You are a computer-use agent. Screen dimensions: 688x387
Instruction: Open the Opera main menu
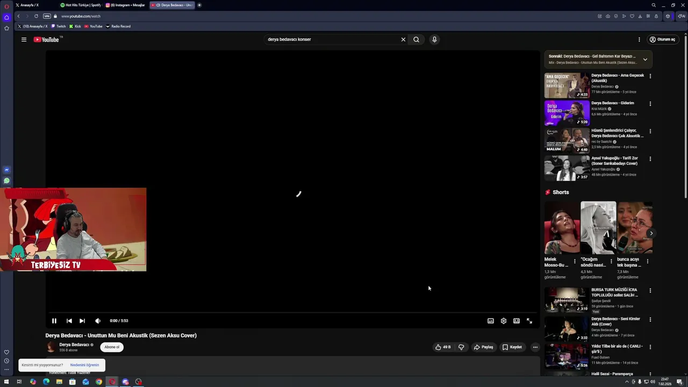tap(6, 6)
